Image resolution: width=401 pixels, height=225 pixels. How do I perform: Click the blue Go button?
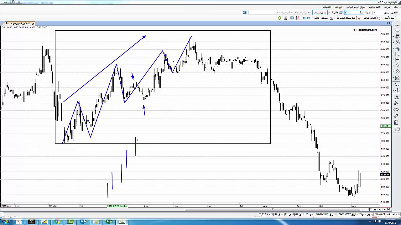tap(245, 12)
